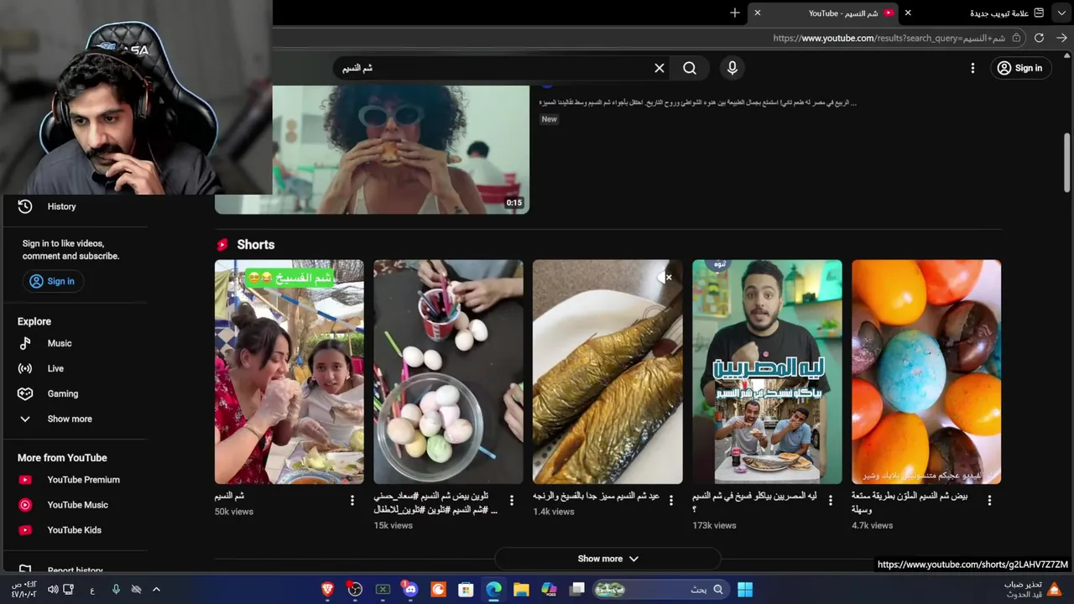Open File Explorer from the taskbar
The image size is (1074, 604).
(x=521, y=590)
